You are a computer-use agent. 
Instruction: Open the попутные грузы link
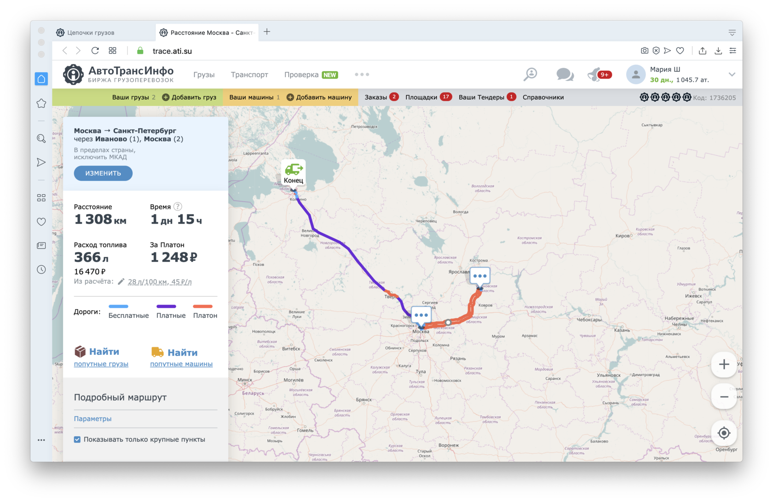click(x=101, y=364)
